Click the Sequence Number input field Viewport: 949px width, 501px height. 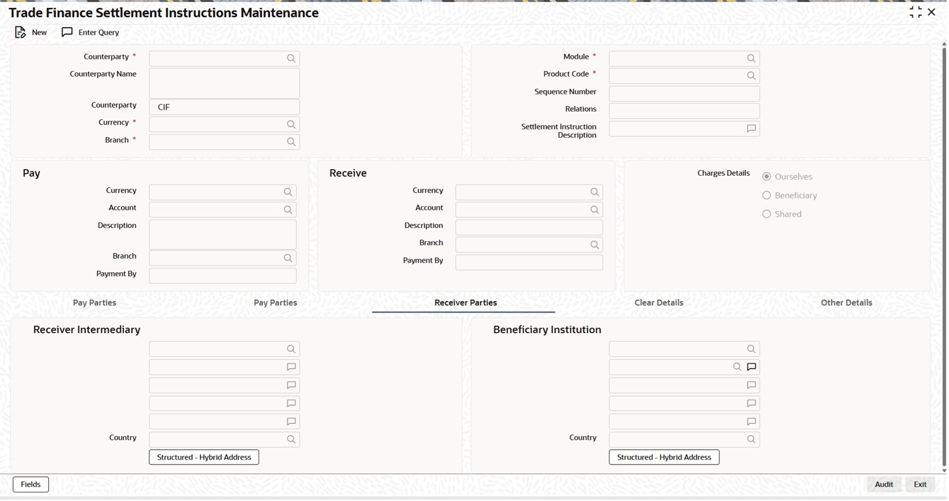click(684, 94)
